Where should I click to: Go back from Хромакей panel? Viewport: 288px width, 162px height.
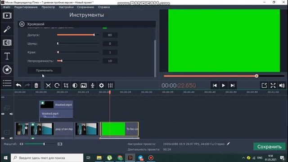(x=22, y=24)
